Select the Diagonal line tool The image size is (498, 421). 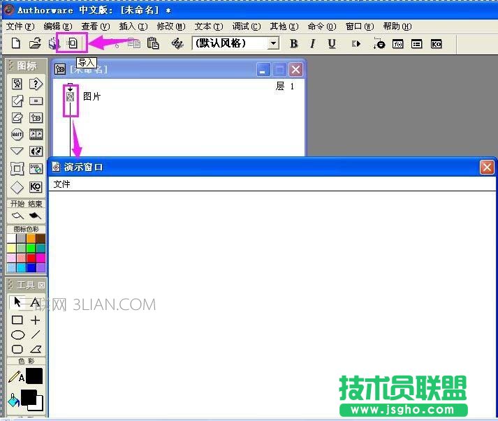[x=36, y=334]
